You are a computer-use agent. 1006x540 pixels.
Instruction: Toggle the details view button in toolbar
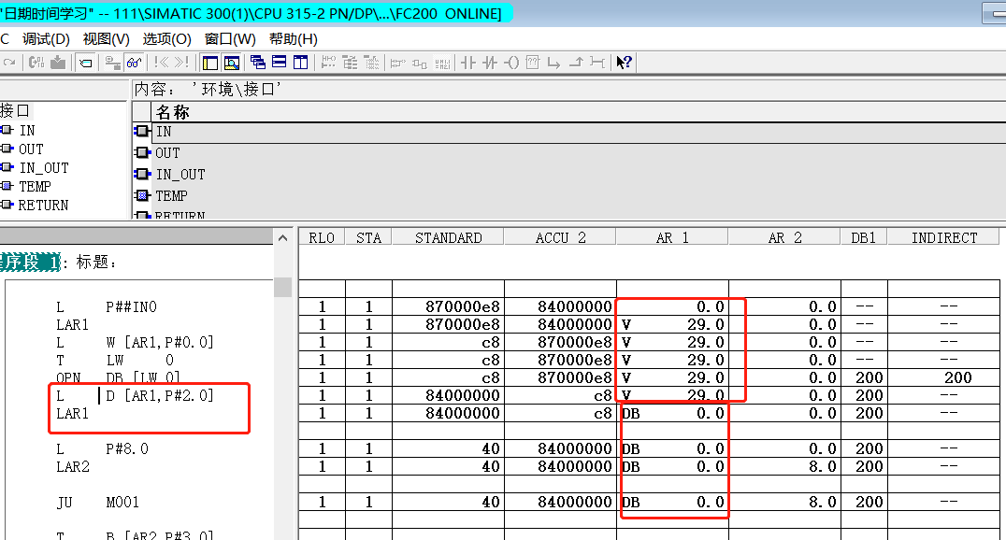point(231,63)
